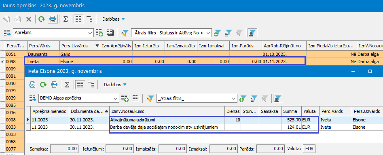
Task: Open the Ātrais filtrs Statuss ir Aktīvs dropdown
Action: click(208, 32)
